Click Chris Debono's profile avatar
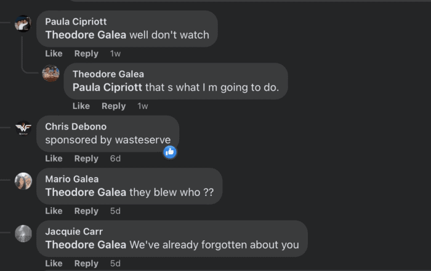 (23, 128)
